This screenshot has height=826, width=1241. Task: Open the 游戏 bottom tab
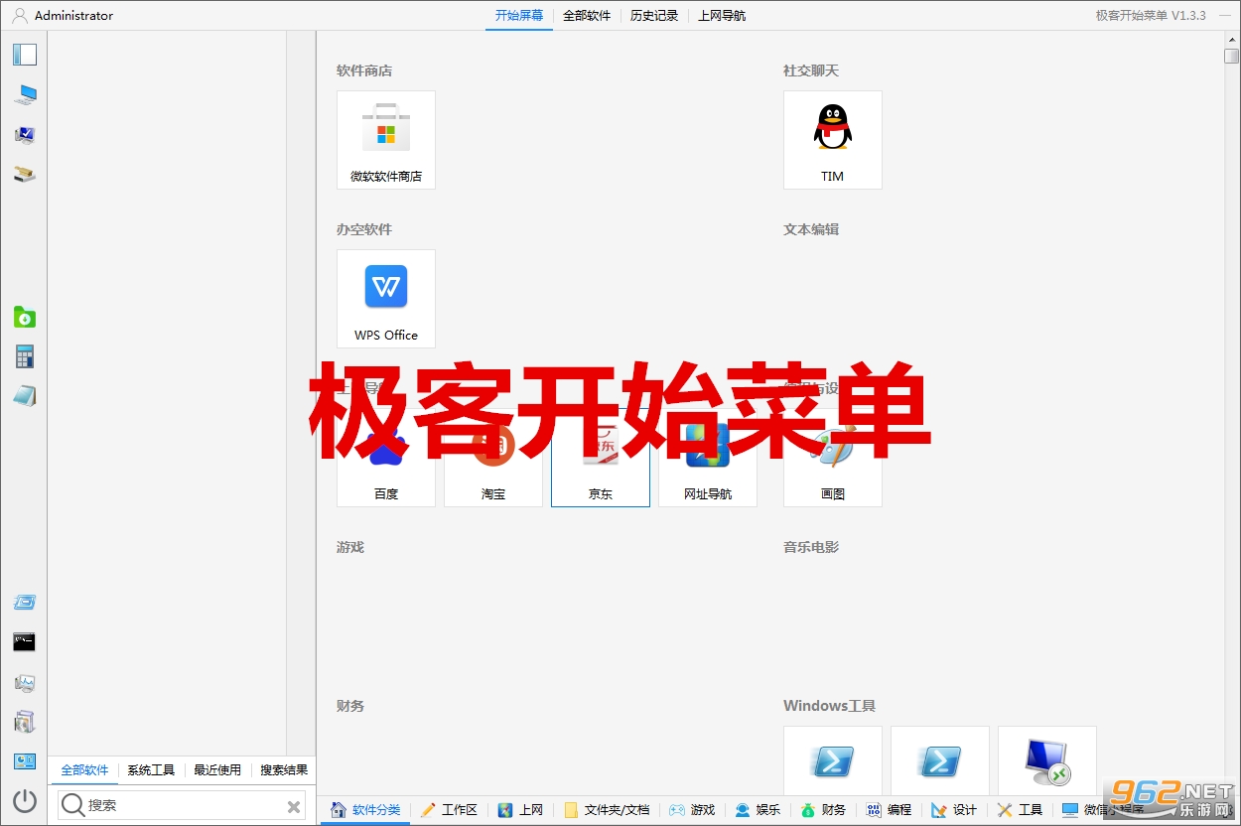pyautogui.click(x=692, y=810)
